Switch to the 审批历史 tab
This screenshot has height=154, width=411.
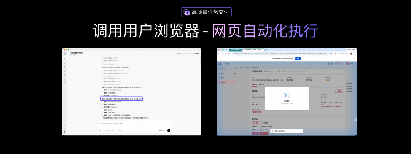(x=261, y=84)
